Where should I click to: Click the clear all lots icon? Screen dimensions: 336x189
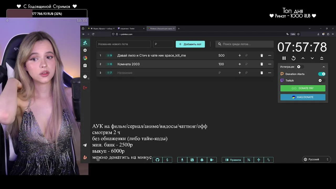point(212,160)
